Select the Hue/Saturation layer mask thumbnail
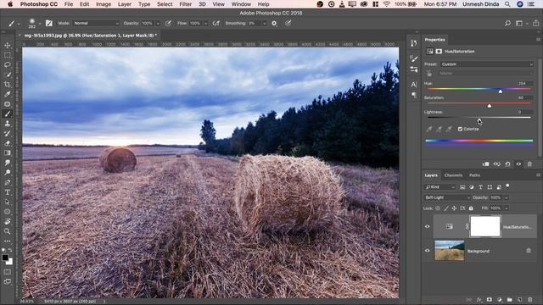The height and width of the screenshot is (305, 543). click(485, 226)
